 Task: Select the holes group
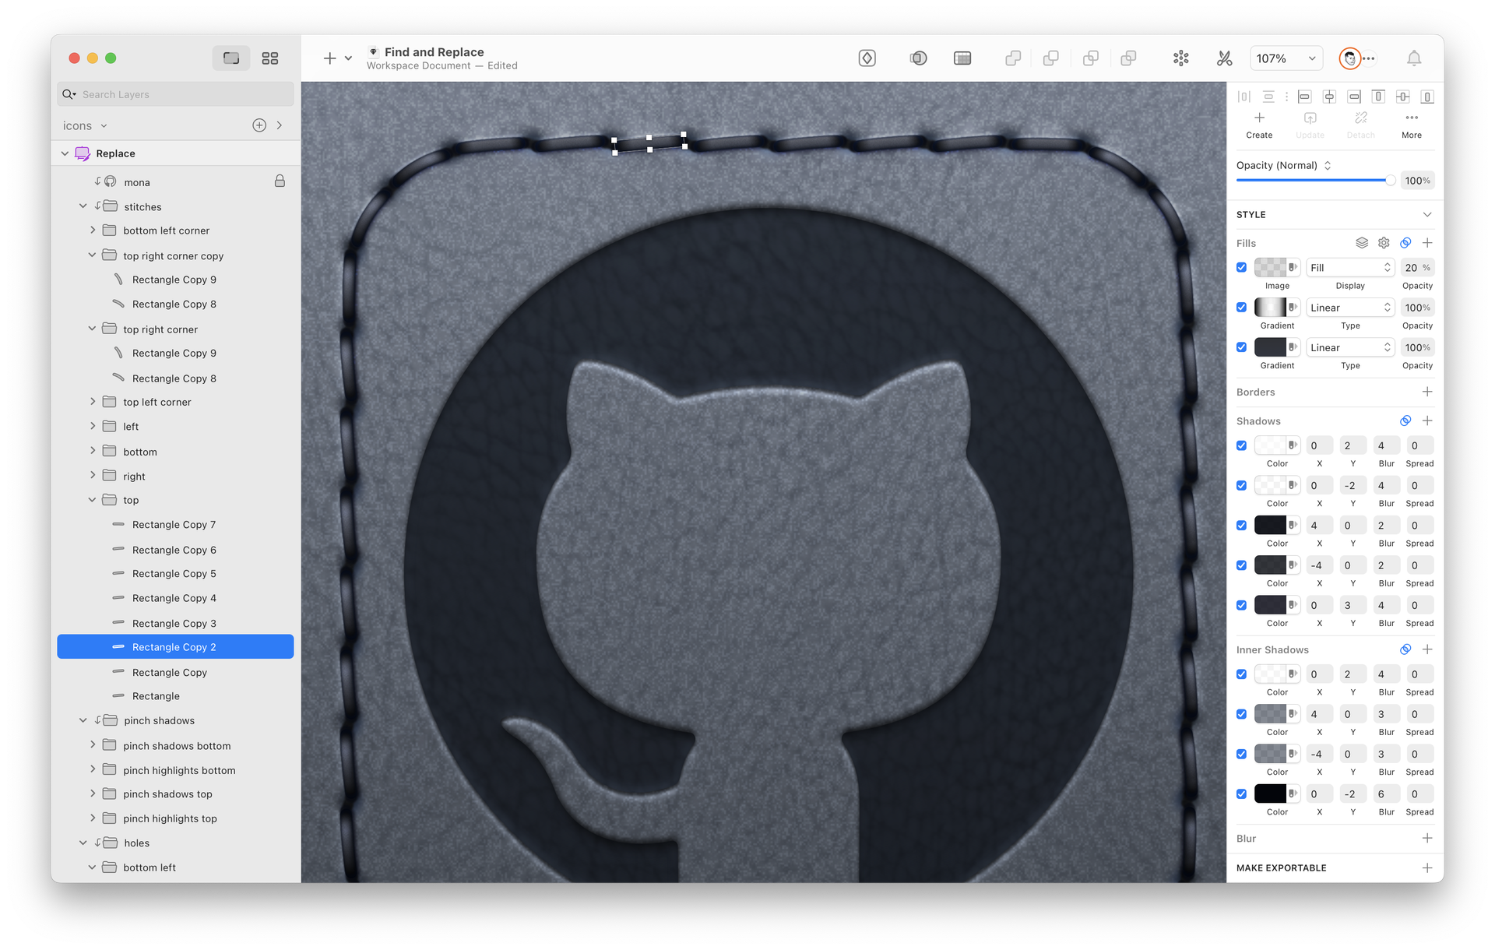pyautogui.click(x=175, y=843)
